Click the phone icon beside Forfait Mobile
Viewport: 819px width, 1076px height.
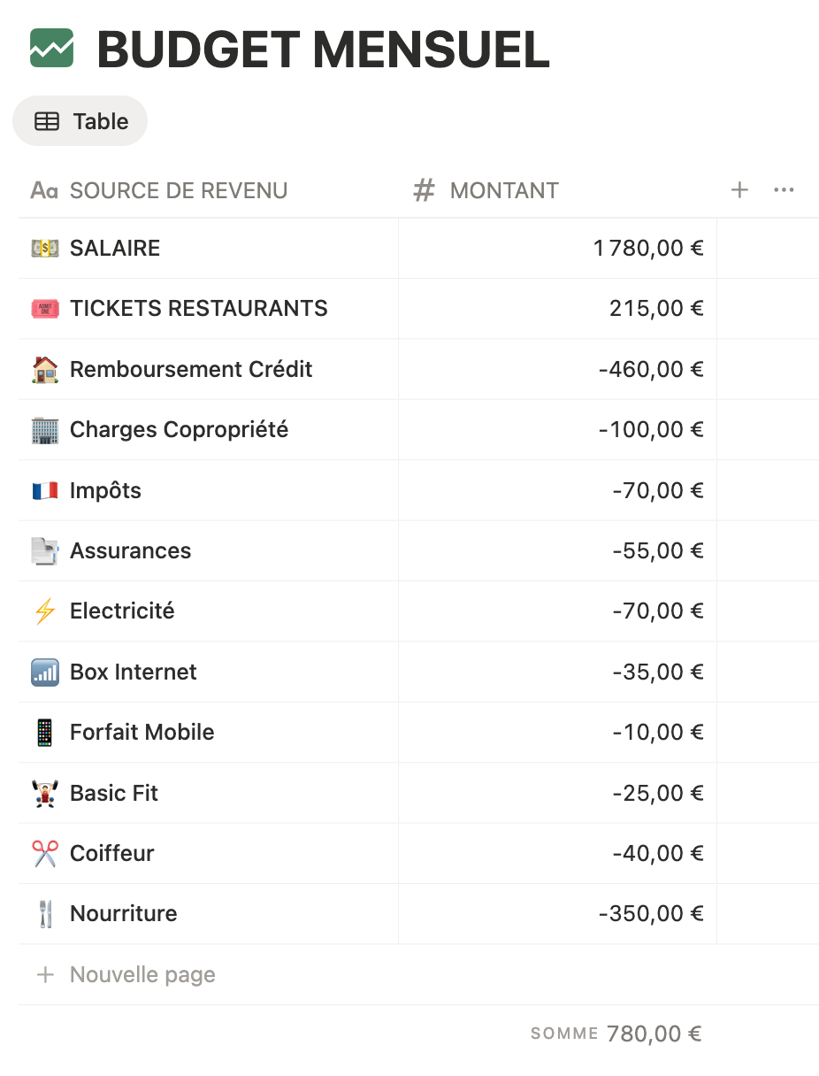tap(44, 733)
